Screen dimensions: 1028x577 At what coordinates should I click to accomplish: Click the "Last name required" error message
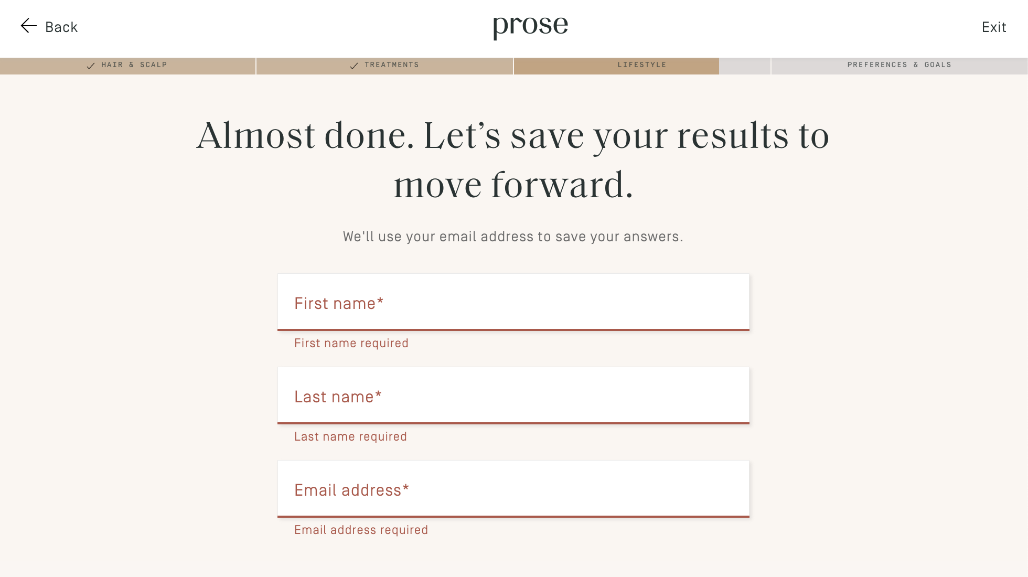tap(350, 436)
